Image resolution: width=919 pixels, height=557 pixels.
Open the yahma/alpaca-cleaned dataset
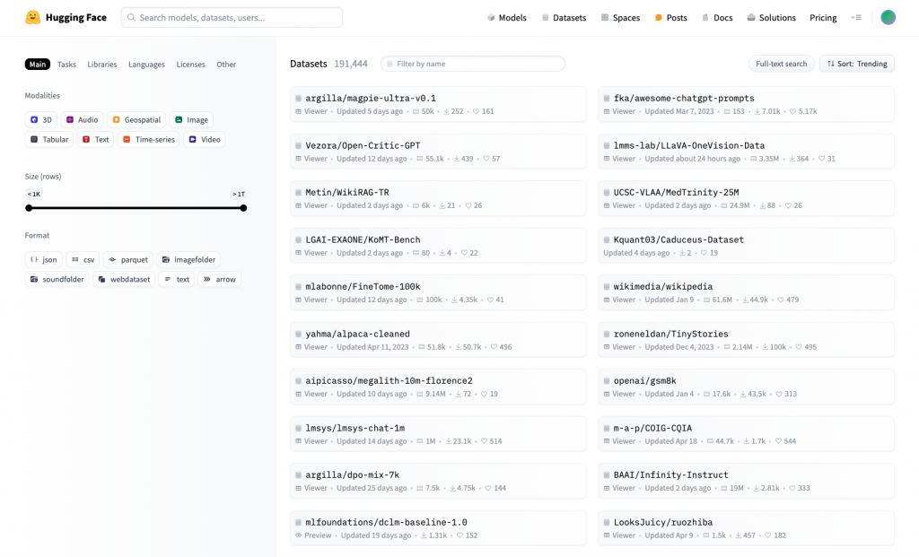[x=438, y=340]
